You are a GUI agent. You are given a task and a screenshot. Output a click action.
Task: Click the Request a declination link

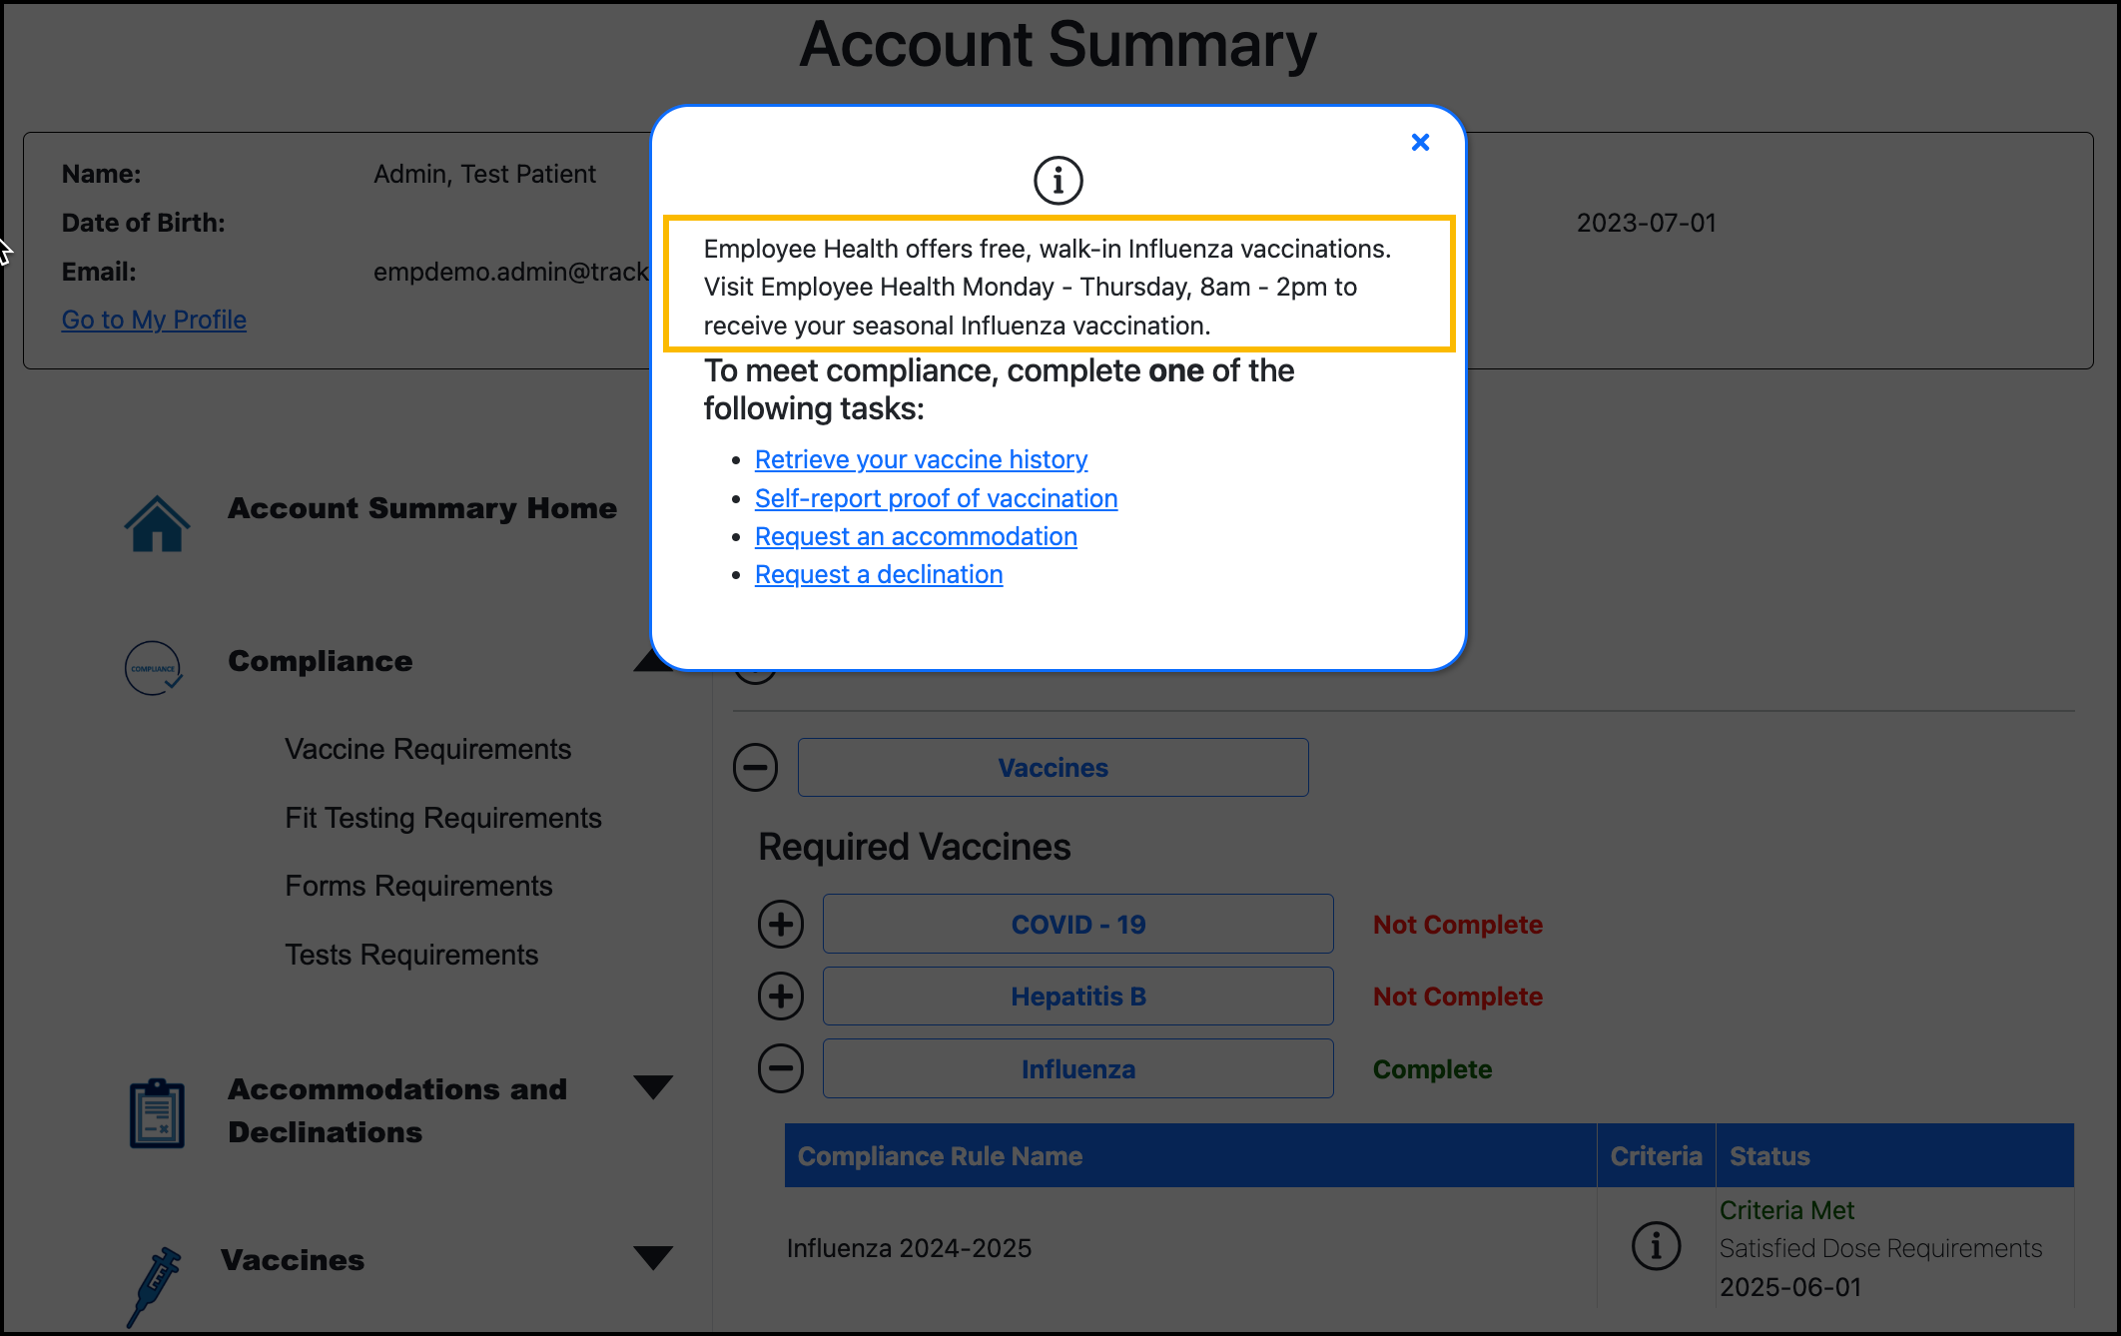pos(878,574)
